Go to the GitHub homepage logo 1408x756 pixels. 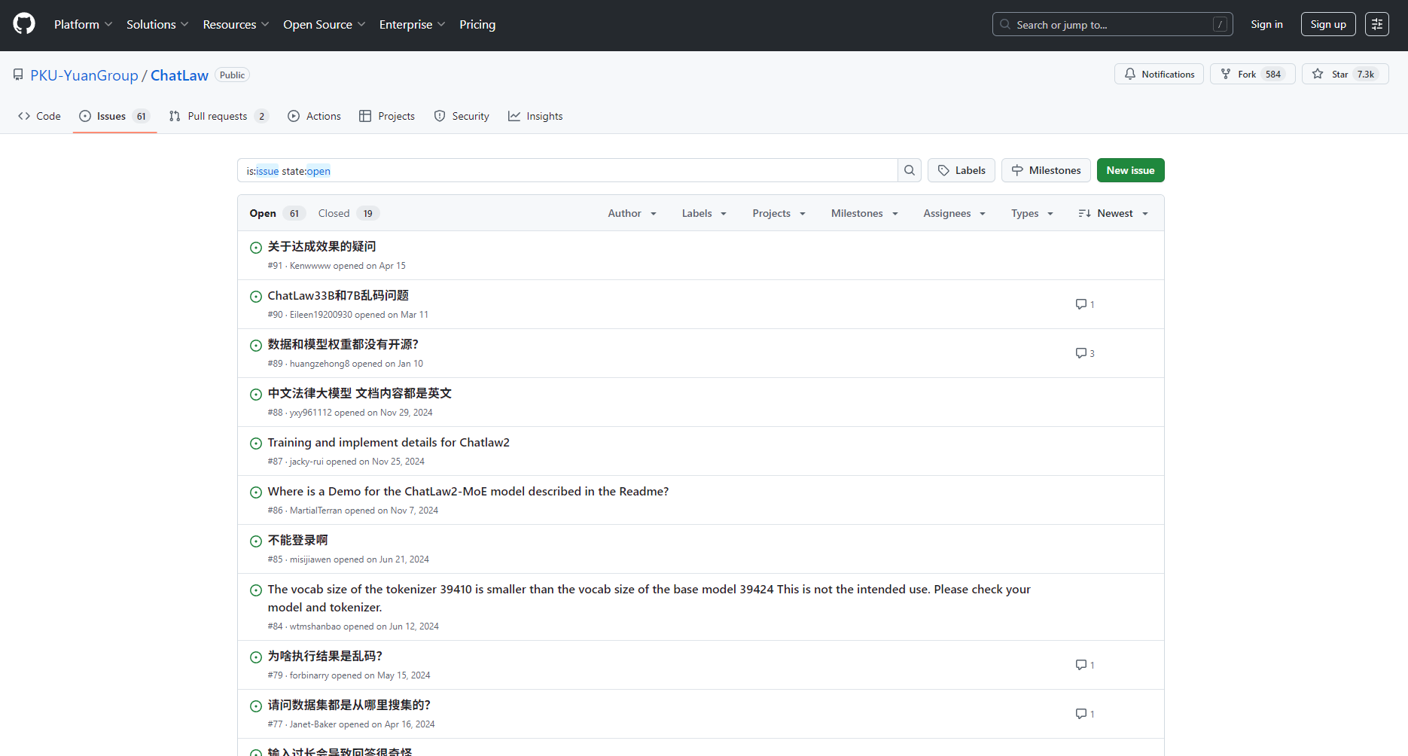pyautogui.click(x=24, y=24)
